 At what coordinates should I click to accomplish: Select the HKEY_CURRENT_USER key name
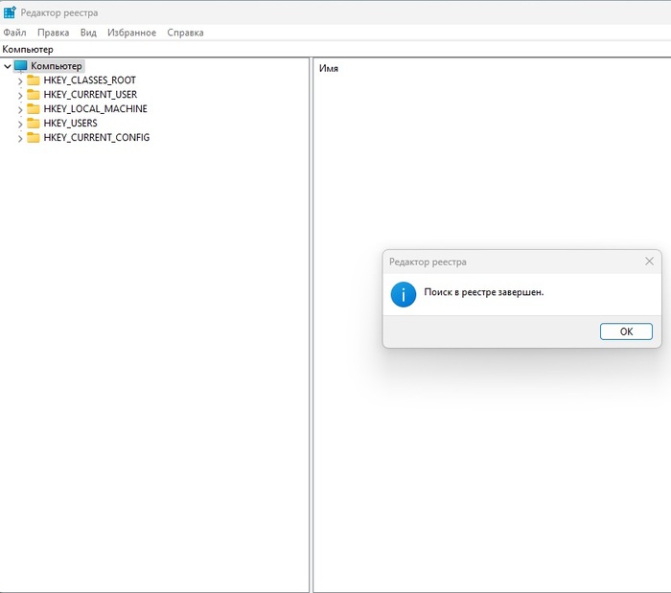coord(90,94)
